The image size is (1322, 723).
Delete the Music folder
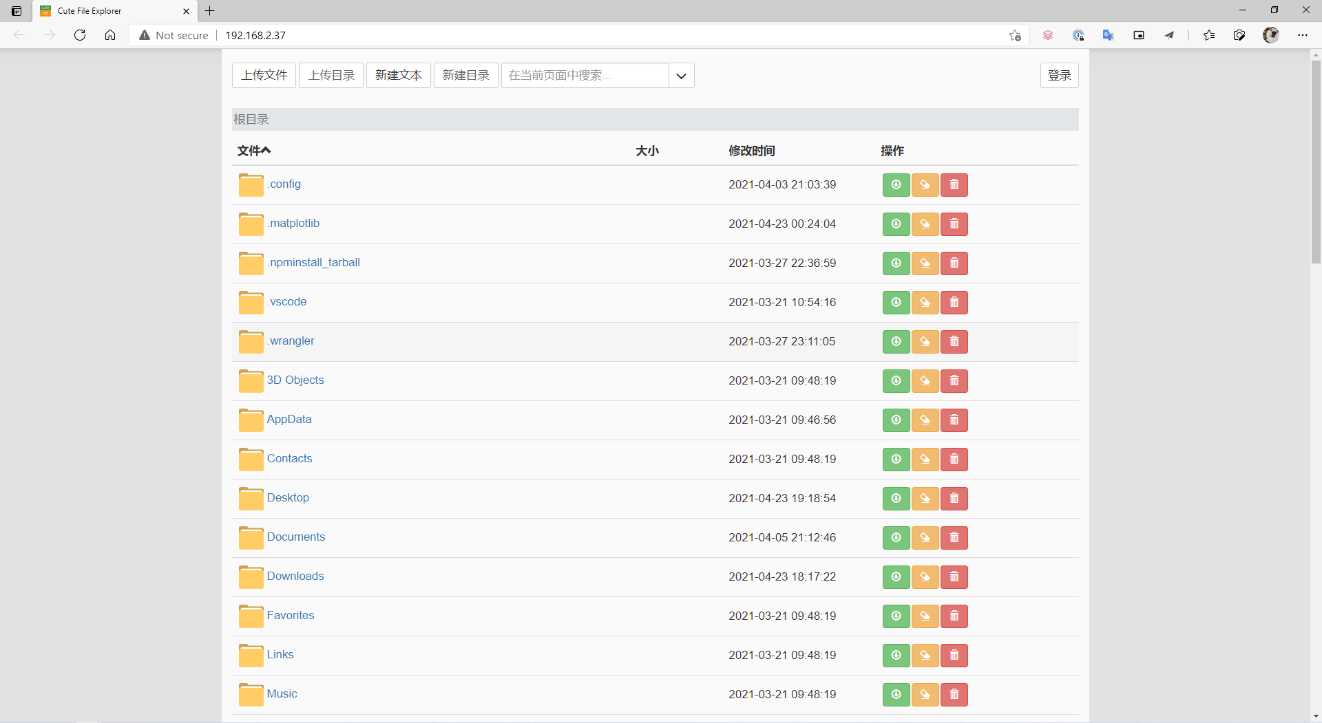(x=954, y=694)
